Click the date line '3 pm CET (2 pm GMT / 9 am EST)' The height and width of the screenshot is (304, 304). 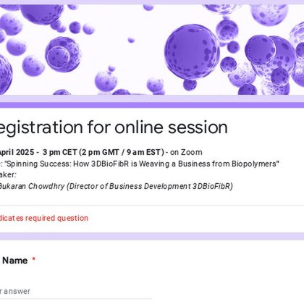tap(104, 152)
